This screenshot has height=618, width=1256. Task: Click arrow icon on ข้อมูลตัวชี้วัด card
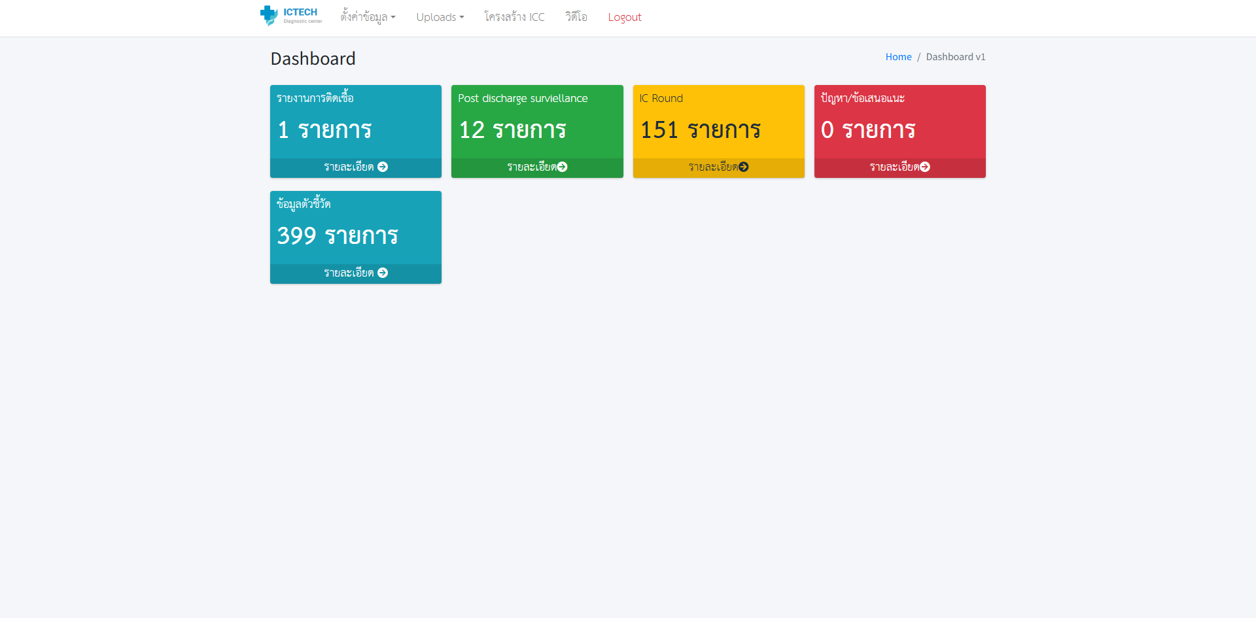383,273
